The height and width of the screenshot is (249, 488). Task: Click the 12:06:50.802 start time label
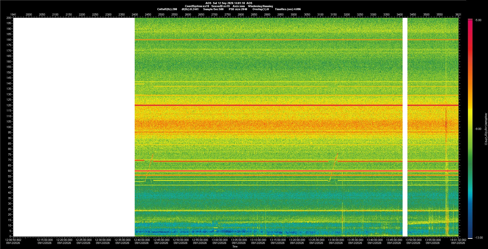(13, 240)
